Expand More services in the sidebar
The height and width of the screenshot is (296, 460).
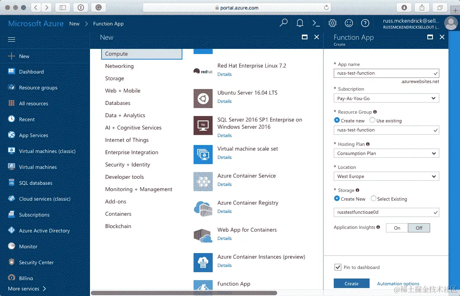[27, 289]
